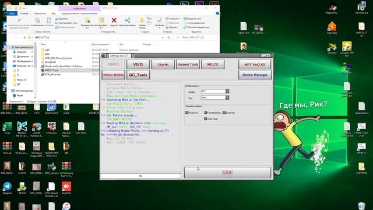The image size is (373, 210).
Task: Click New Folder icon in Explorer ribbon
Action: (142, 21)
